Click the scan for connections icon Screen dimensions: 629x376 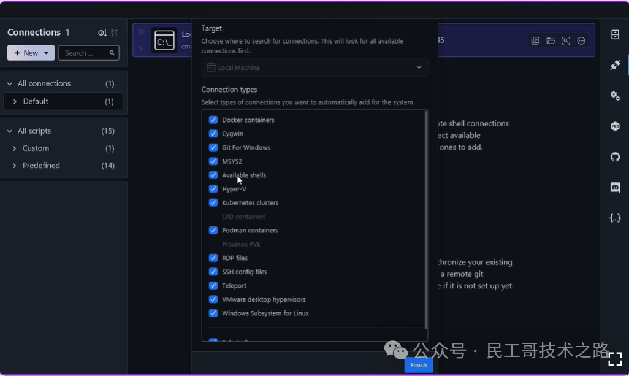pos(566,40)
